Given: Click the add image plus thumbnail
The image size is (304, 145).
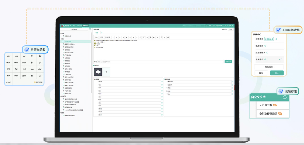Looking at the screenshot, I should pos(107,72).
